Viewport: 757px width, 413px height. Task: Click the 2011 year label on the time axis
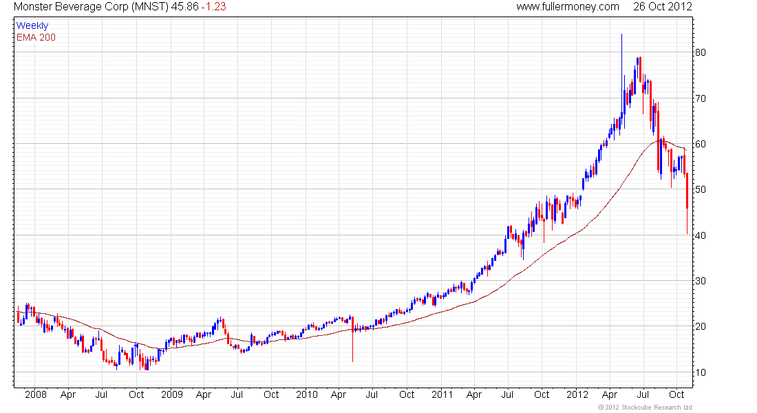tap(442, 394)
